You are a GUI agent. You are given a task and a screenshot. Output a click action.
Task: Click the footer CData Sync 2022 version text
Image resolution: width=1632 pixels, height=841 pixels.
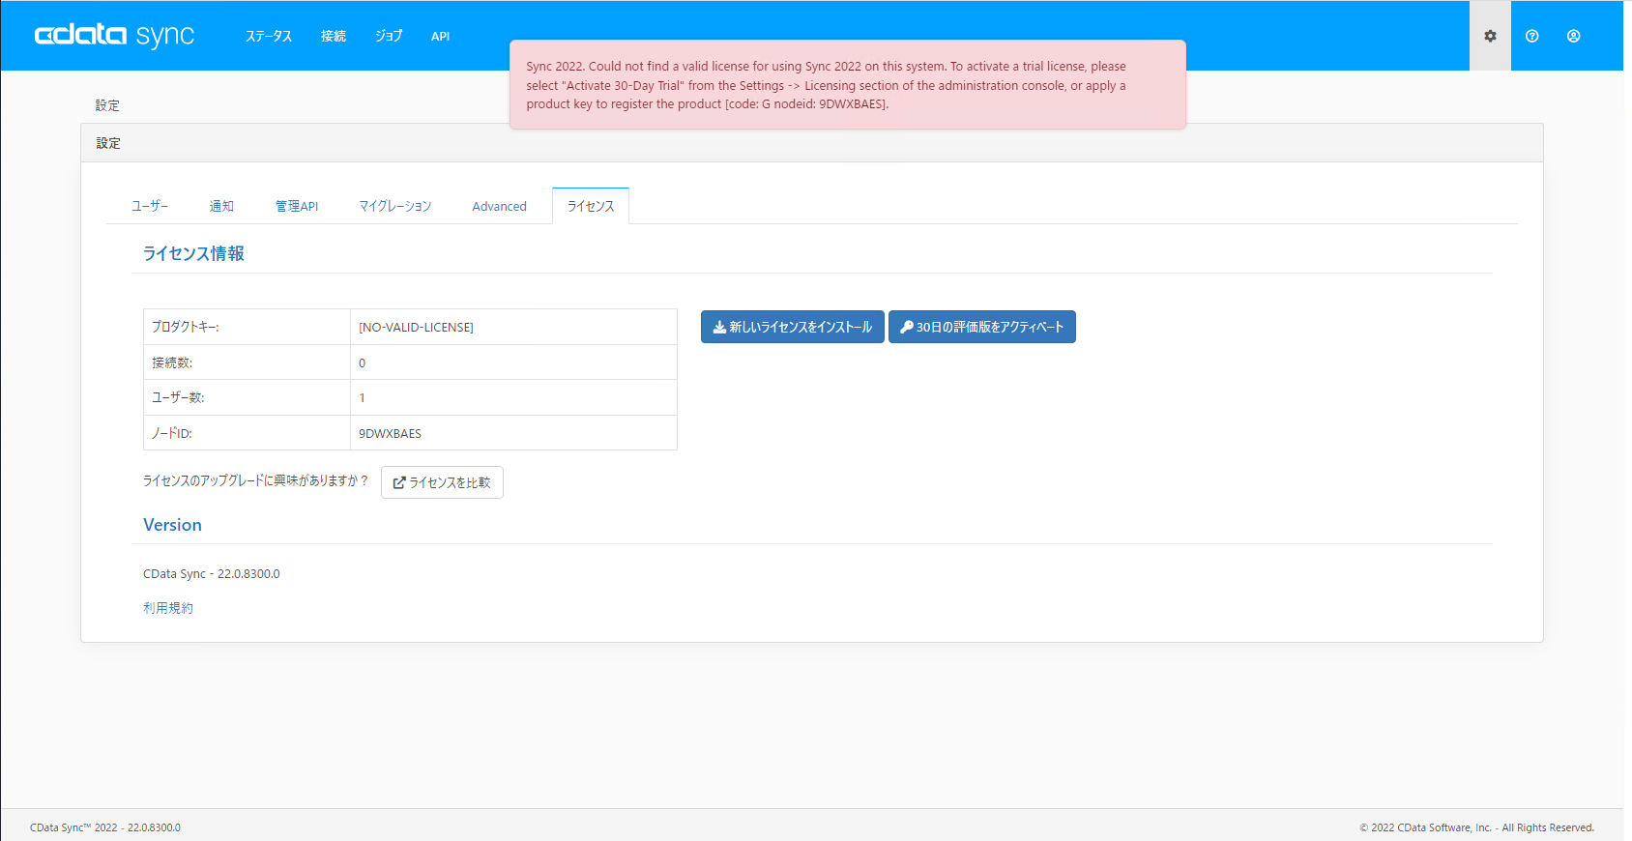coord(105,827)
